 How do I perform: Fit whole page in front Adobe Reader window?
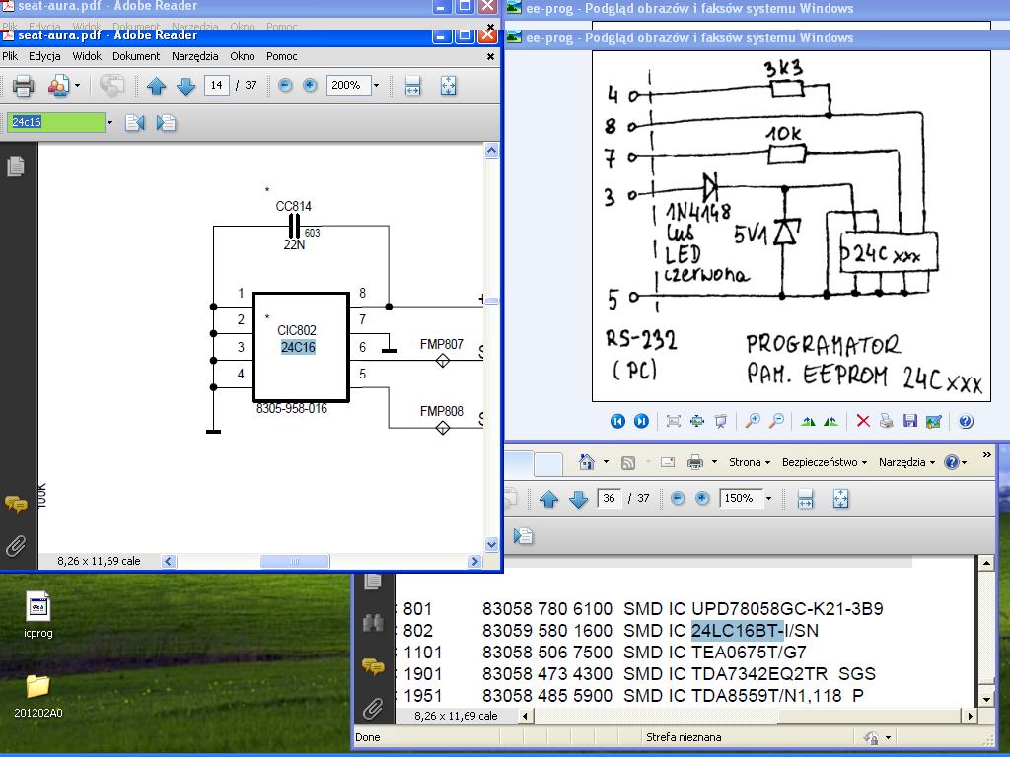point(449,86)
